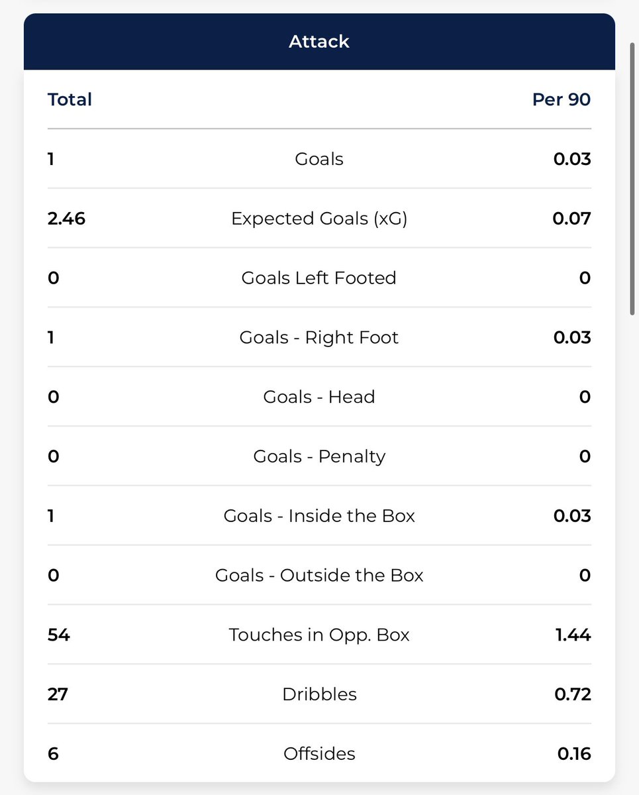The height and width of the screenshot is (795, 639).
Task: Click the 0.72 dribbles per 90 value
Action: pos(572,694)
